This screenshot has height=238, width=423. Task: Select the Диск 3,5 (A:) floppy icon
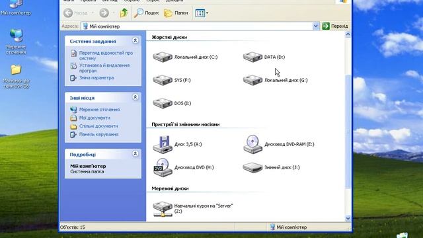coord(163,144)
